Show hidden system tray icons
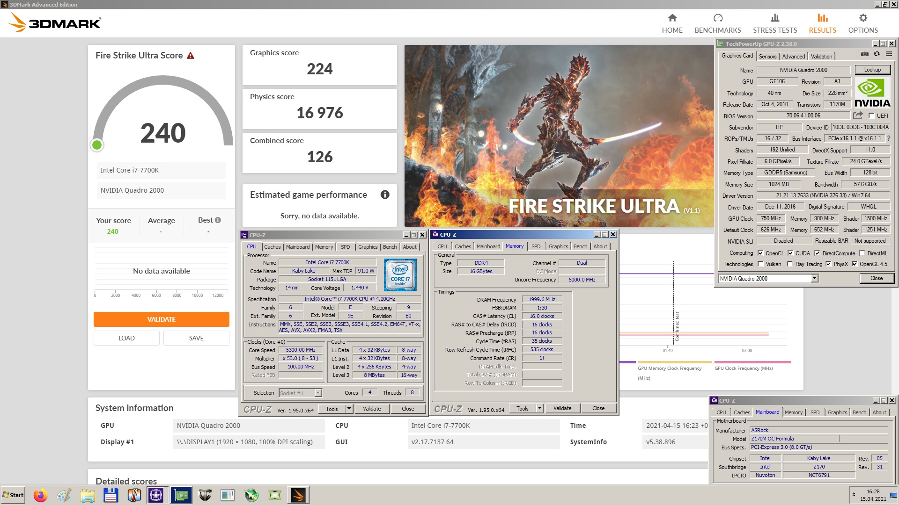The height and width of the screenshot is (505, 899). click(854, 494)
